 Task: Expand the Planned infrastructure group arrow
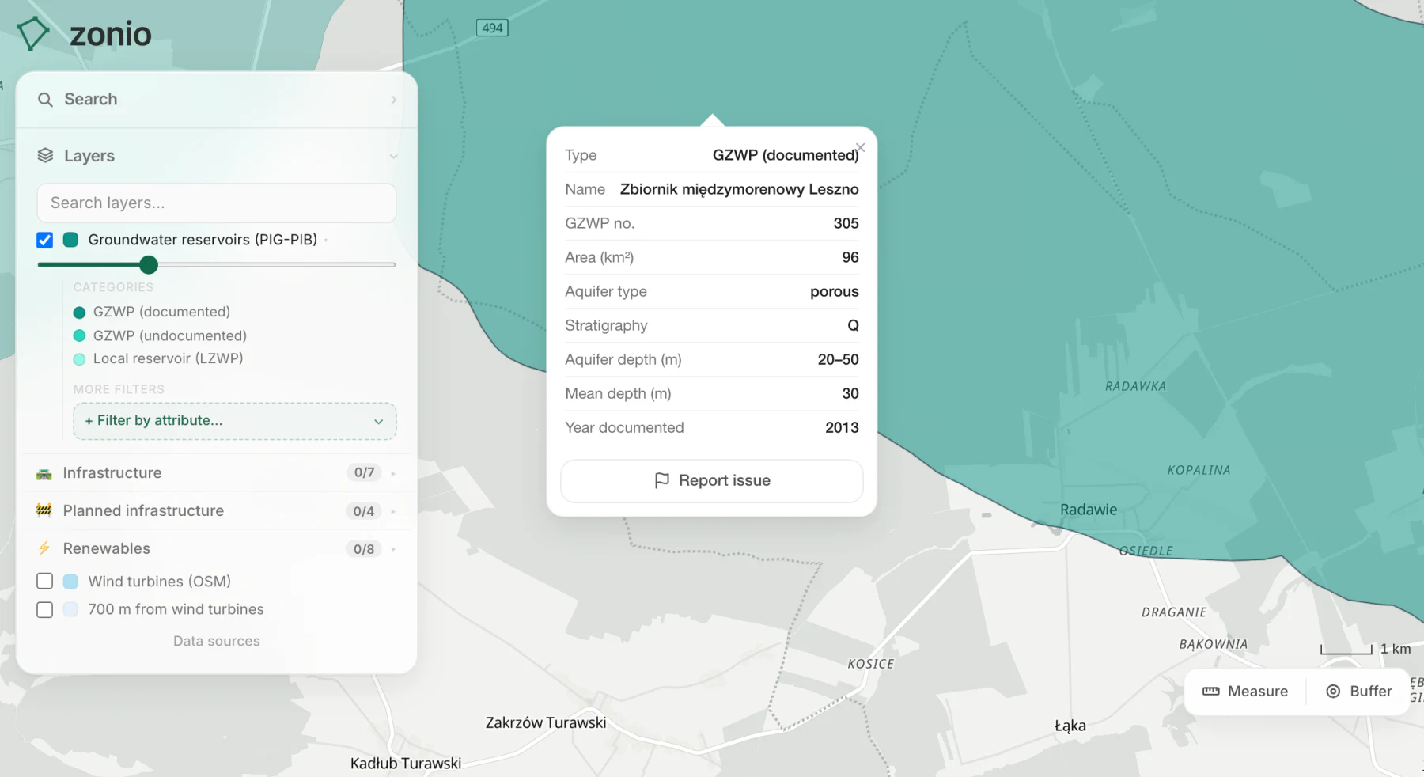click(x=393, y=511)
